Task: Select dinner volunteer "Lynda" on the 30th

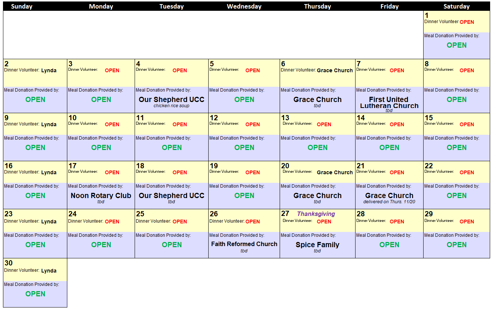Action: [x=49, y=271]
